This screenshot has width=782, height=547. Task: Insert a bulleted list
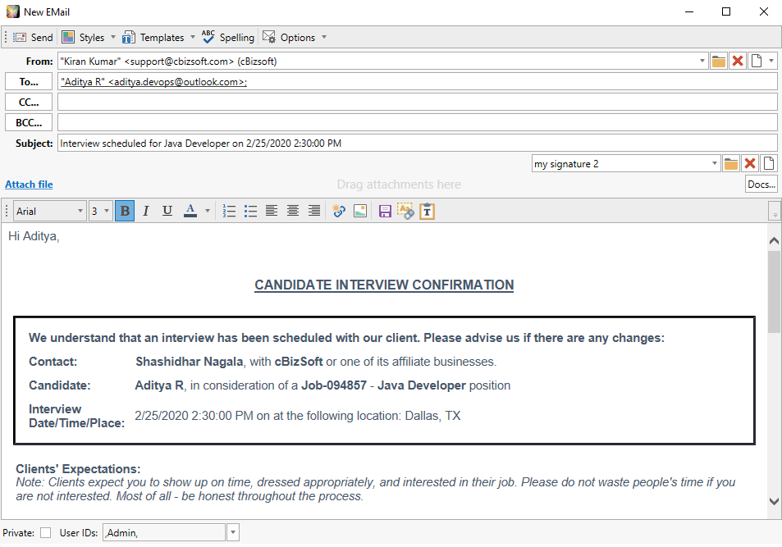(x=250, y=211)
